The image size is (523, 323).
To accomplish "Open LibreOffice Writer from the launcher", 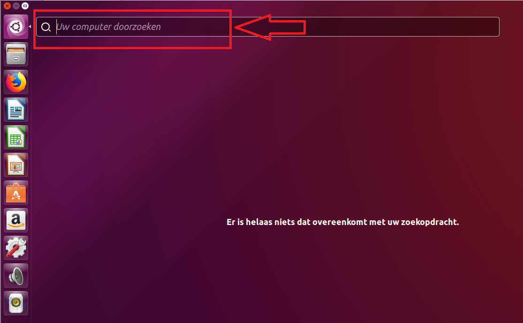I will (16, 110).
